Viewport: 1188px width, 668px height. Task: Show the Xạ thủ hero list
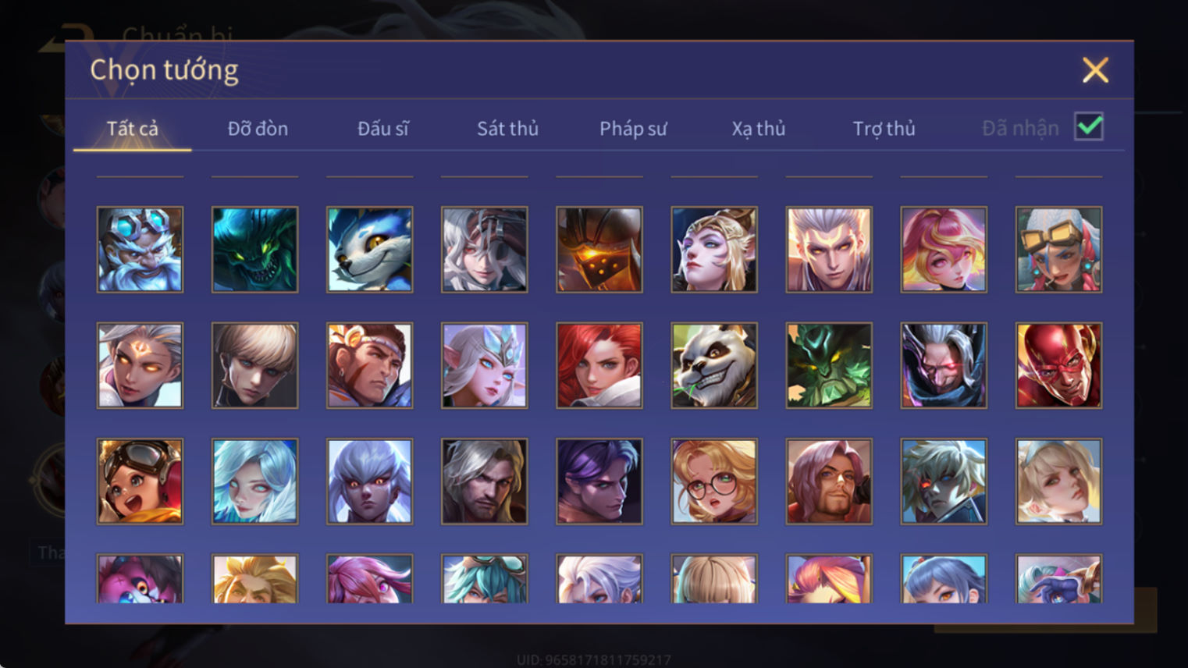[x=759, y=128]
